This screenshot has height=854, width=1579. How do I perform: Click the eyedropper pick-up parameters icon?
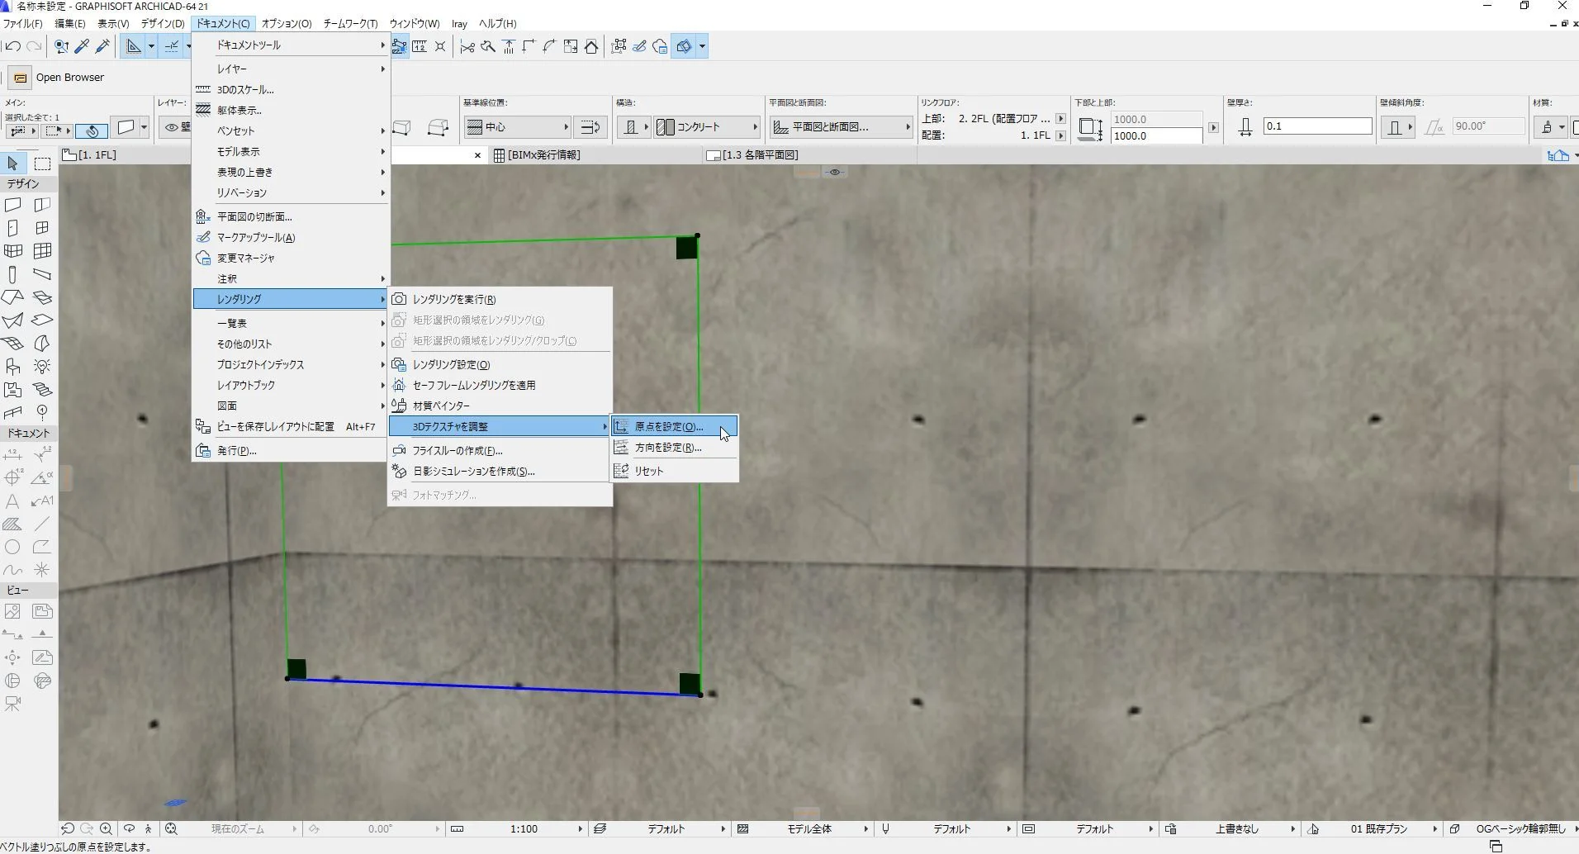click(82, 47)
